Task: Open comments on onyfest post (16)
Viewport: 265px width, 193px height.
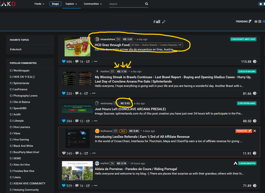Action: tap(77, 185)
